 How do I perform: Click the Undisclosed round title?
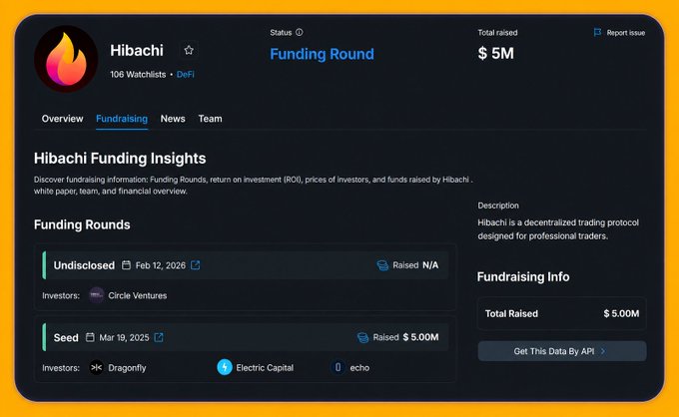pos(84,265)
